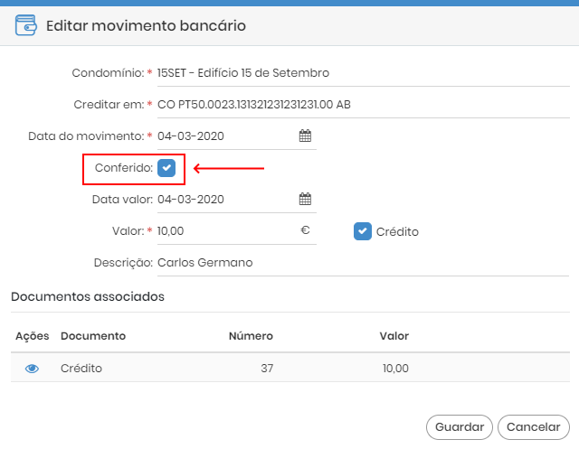Click the Data valor date field

tap(226, 200)
